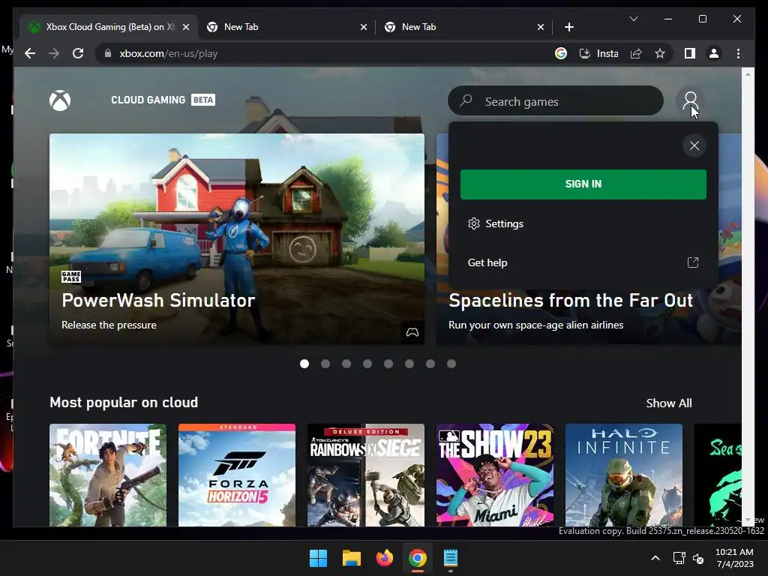This screenshot has width=768, height=576.
Task: Click the Game Pass badge on PowerWash
Action: pyautogui.click(x=71, y=277)
